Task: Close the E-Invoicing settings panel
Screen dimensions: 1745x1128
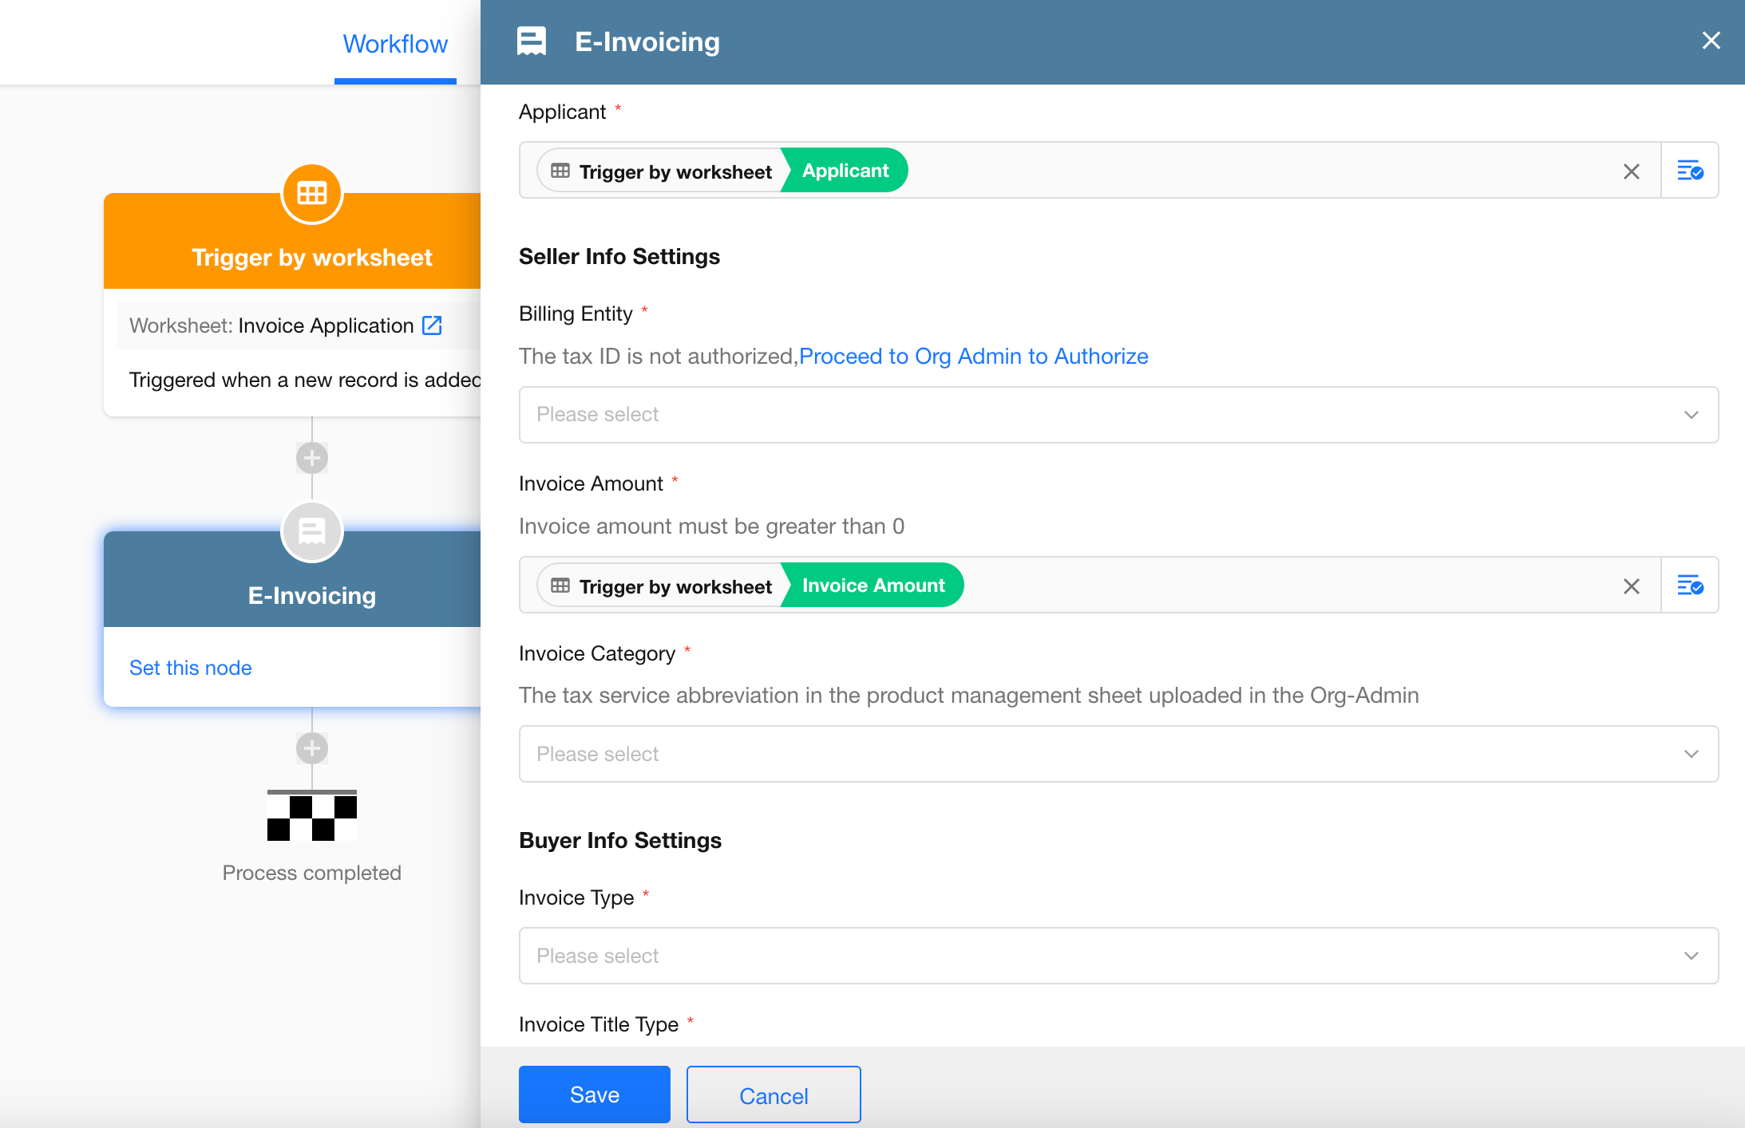Action: click(1711, 41)
